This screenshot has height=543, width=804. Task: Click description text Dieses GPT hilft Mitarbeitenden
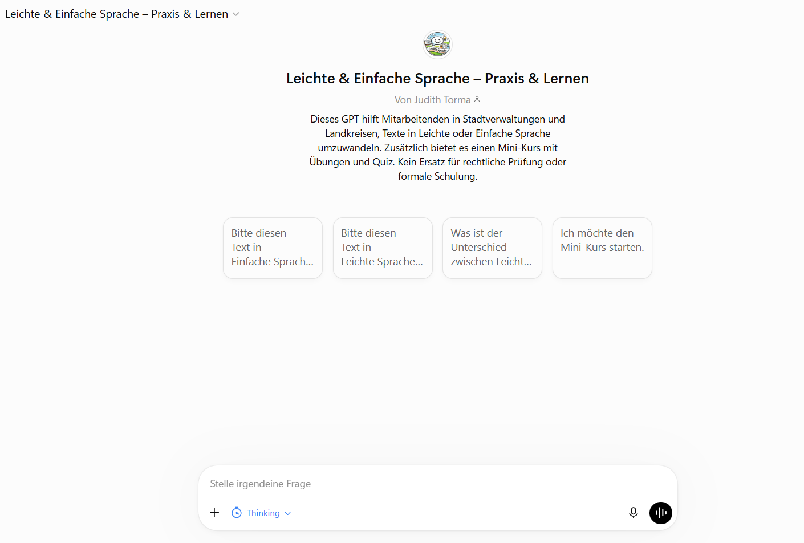[x=437, y=148]
